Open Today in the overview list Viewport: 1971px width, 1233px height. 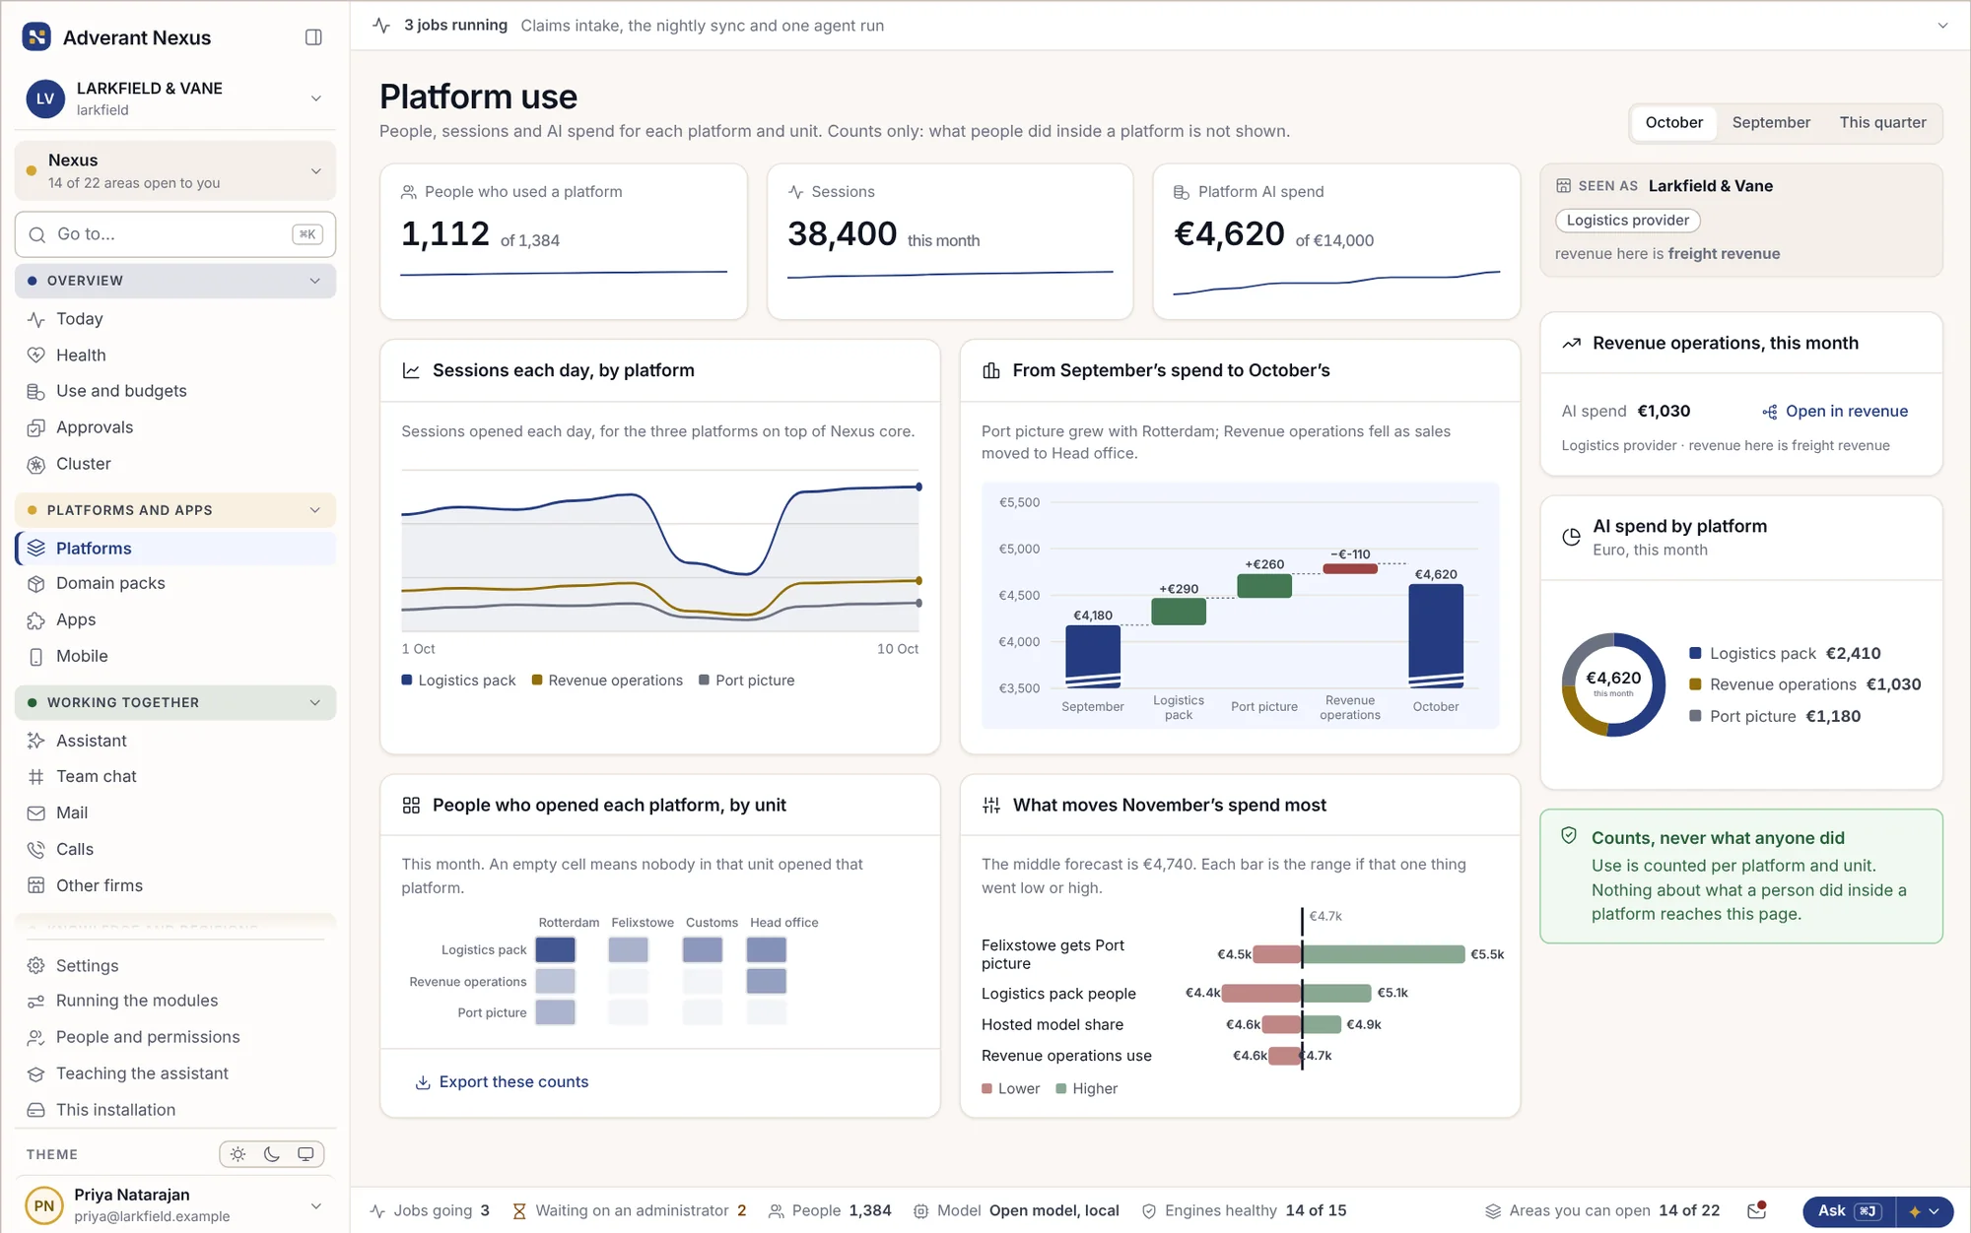[x=175, y=319]
